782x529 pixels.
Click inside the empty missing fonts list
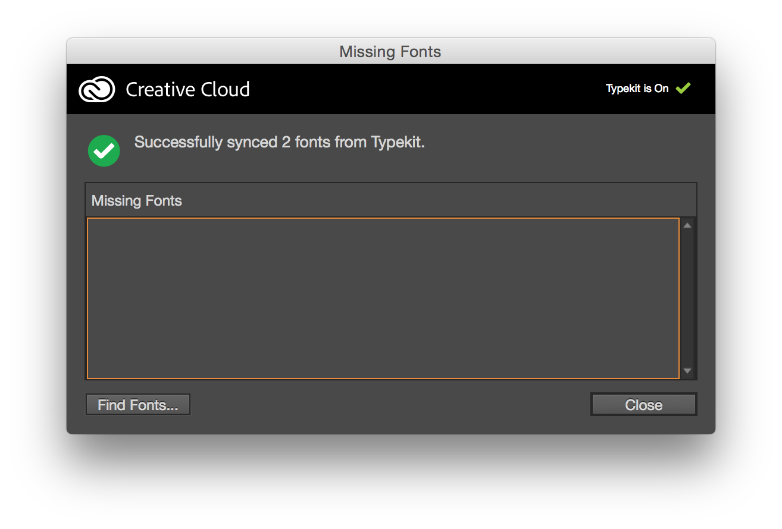pos(383,298)
